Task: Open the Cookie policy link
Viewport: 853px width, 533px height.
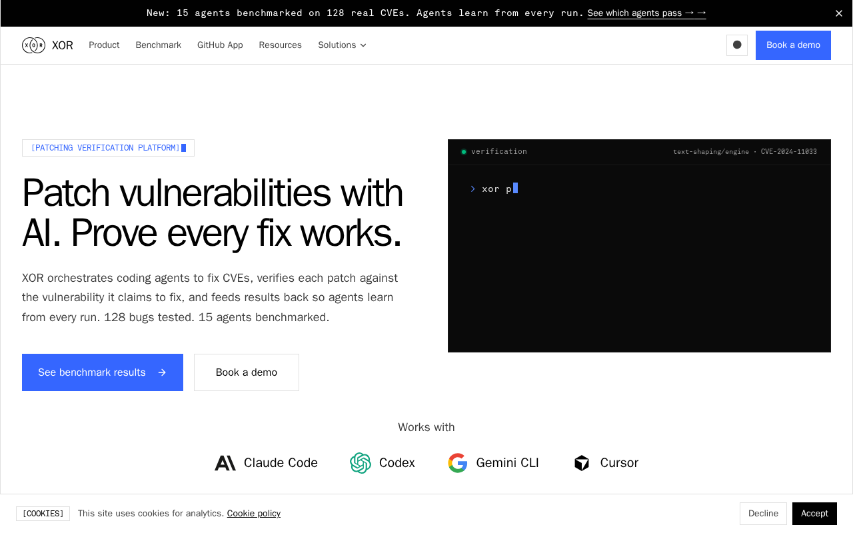Action: pos(254,514)
